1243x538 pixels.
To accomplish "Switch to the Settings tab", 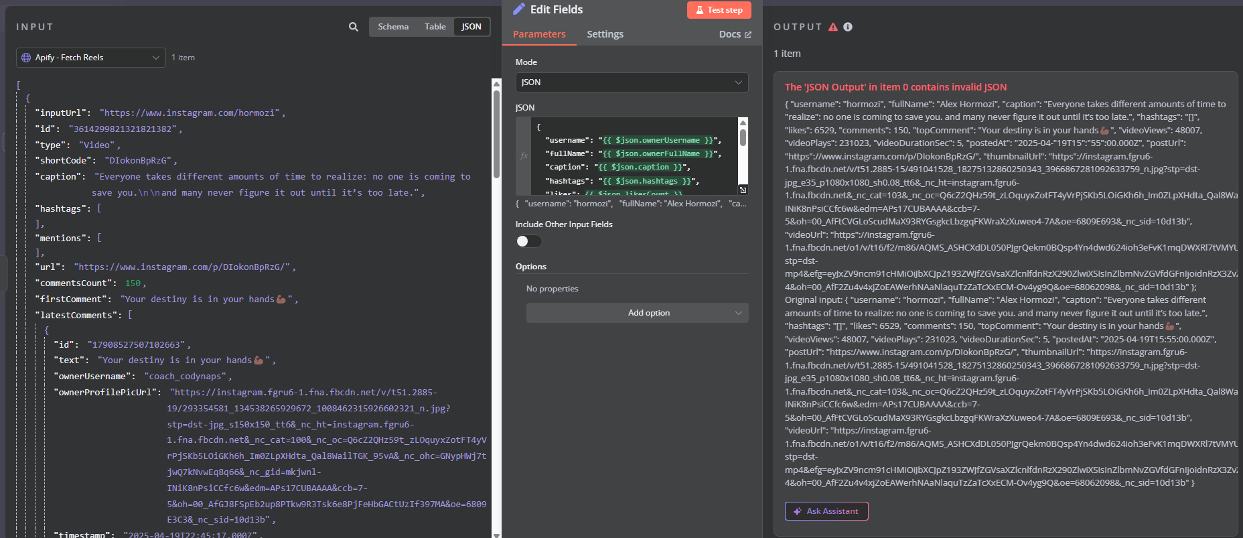I will [x=605, y=34].
